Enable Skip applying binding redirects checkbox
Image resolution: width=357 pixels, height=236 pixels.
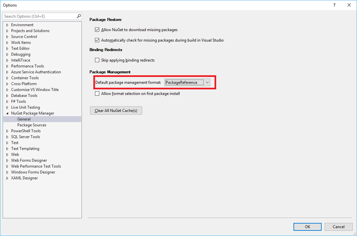pyautogui.click(x=97, y=60)
